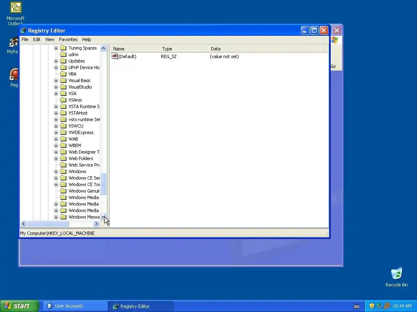The width and height of the screenshot is (417, 312).
Task: Select the (Default) value name
Action: (127, 56)
